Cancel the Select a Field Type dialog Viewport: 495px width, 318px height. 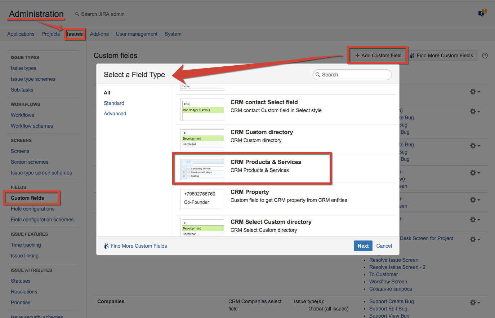[384, 246]
